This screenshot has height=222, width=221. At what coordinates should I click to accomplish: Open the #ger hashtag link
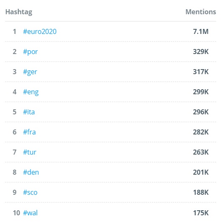point(30,72)
